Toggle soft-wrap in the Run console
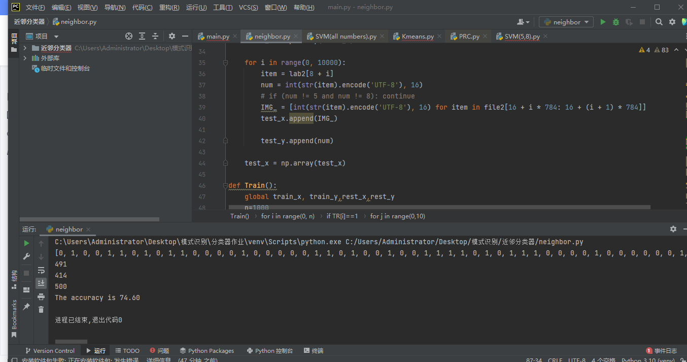 point(41,270)
